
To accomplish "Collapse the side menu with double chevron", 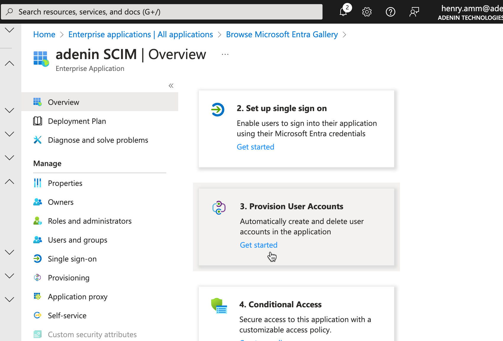I will (171, 86).
